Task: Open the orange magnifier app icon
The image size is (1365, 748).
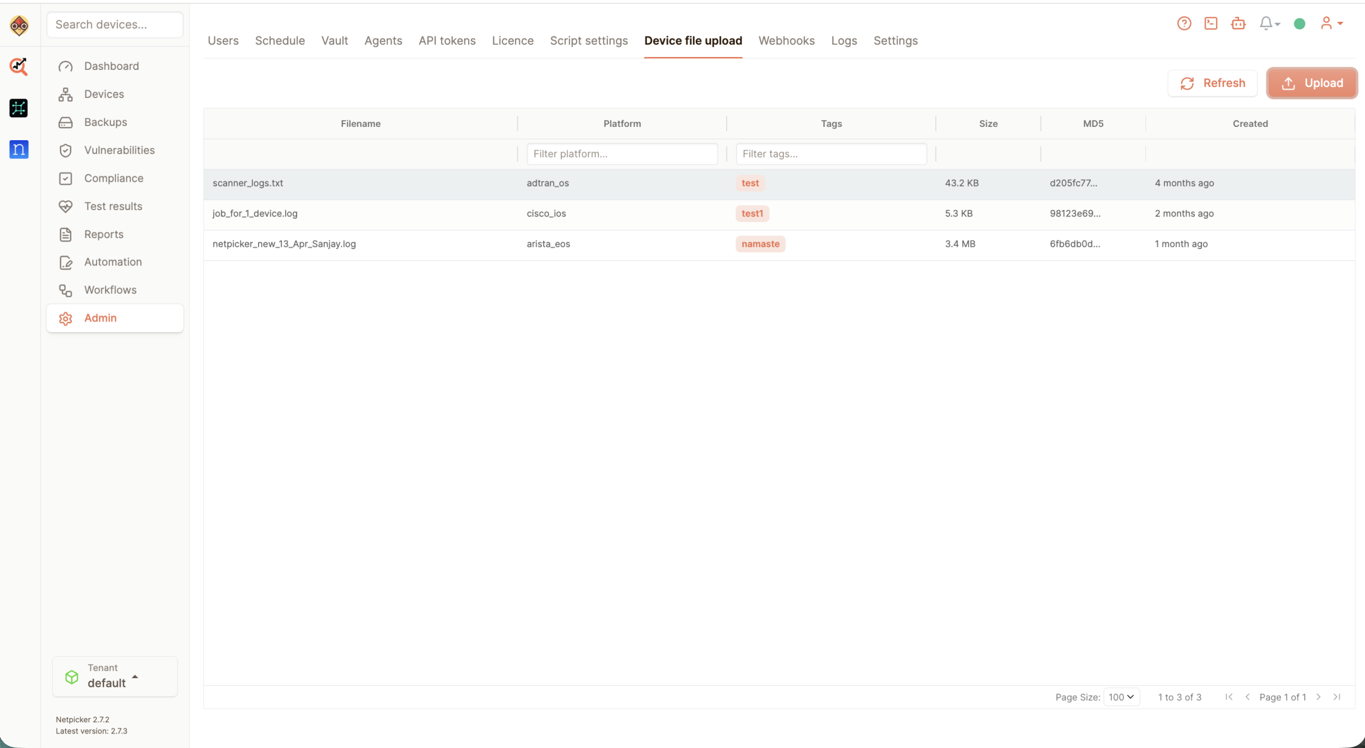Action: [19, 66]
